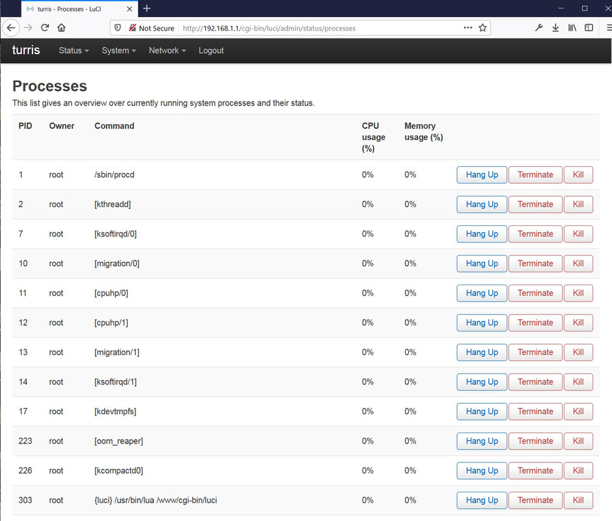Terminate the [migration/1] process
This screenshot has width=612, height=521.
535,352
